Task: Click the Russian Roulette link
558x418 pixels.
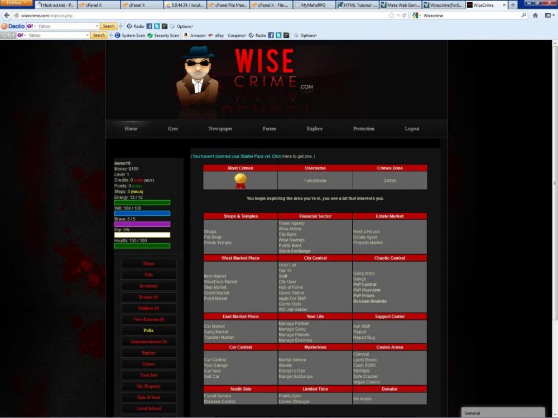Action: 369,301
